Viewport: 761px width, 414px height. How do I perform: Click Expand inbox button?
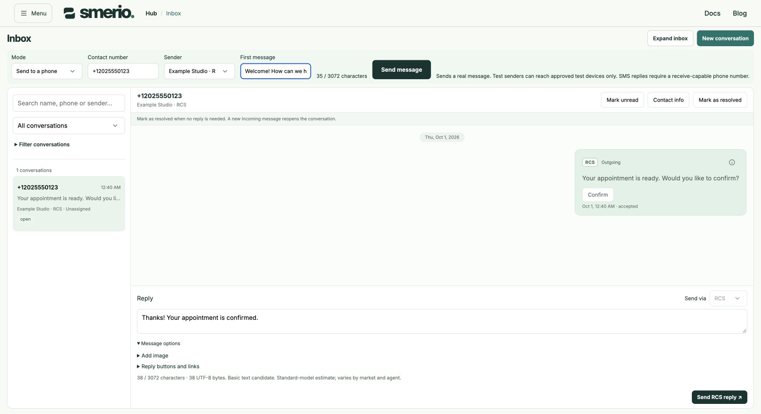click(670, 38)
